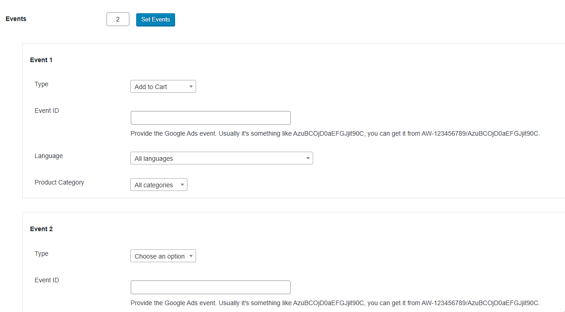Click the Event ID label under Event 2

click(x=47, y=280)
